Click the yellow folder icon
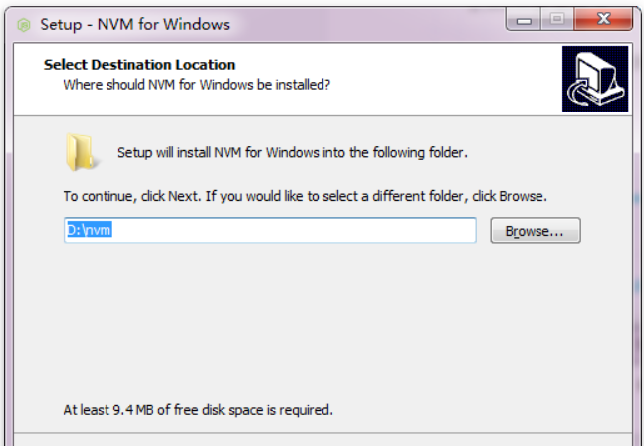 (x=81, y=152)
